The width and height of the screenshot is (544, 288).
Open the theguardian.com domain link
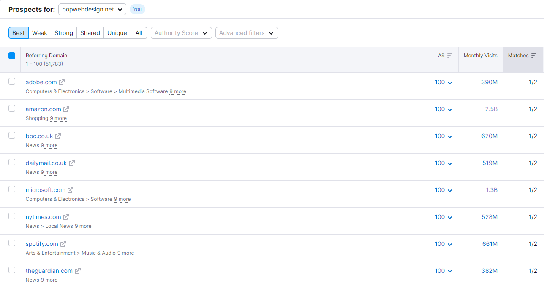tap(49, 271)
